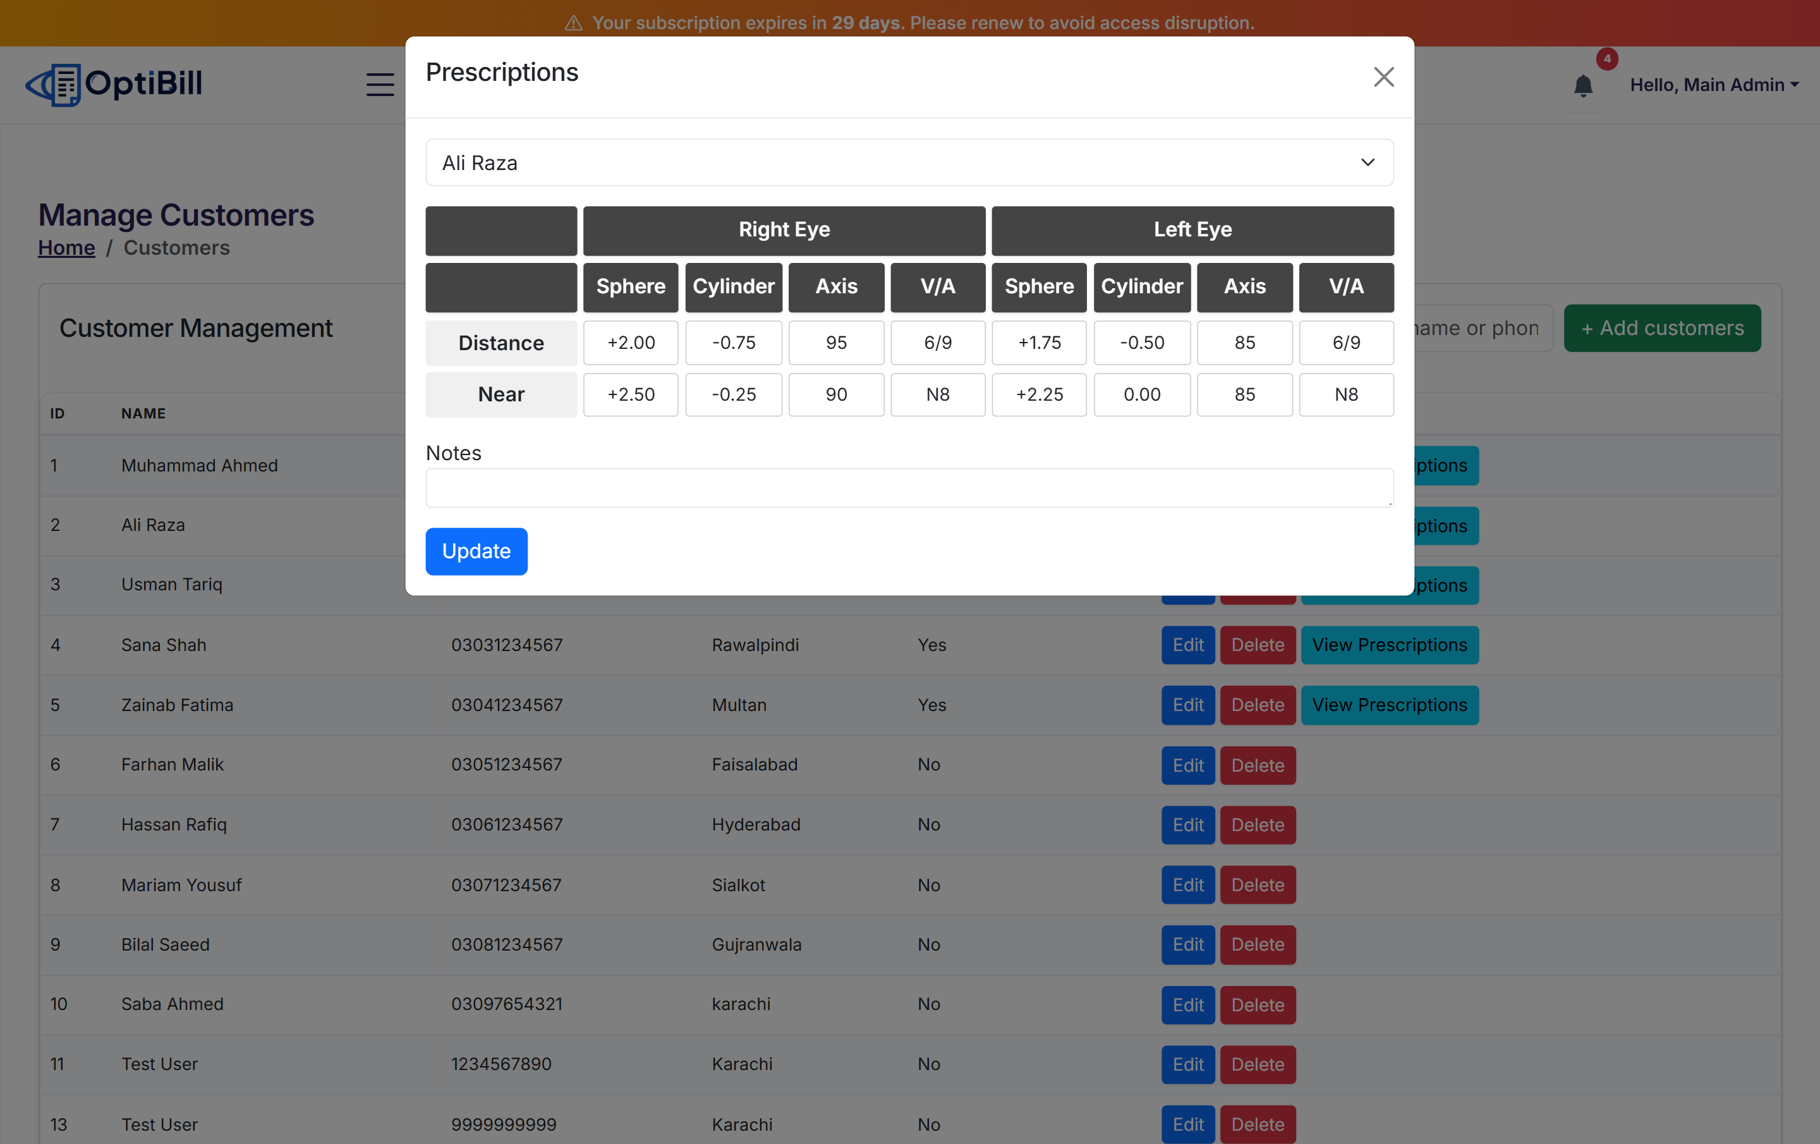Viewport: 1820px width, 1144px height.
Task: Edit right eye near cylinder -0.25
Action: pos(734,394)
